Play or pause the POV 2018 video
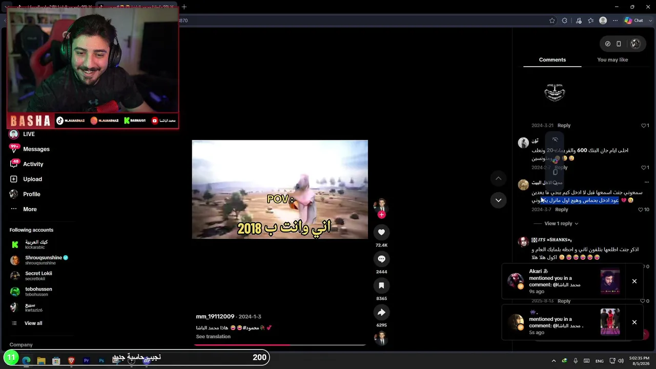 click(x=280, y=190)
